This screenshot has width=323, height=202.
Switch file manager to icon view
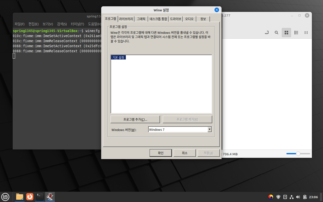286,33
